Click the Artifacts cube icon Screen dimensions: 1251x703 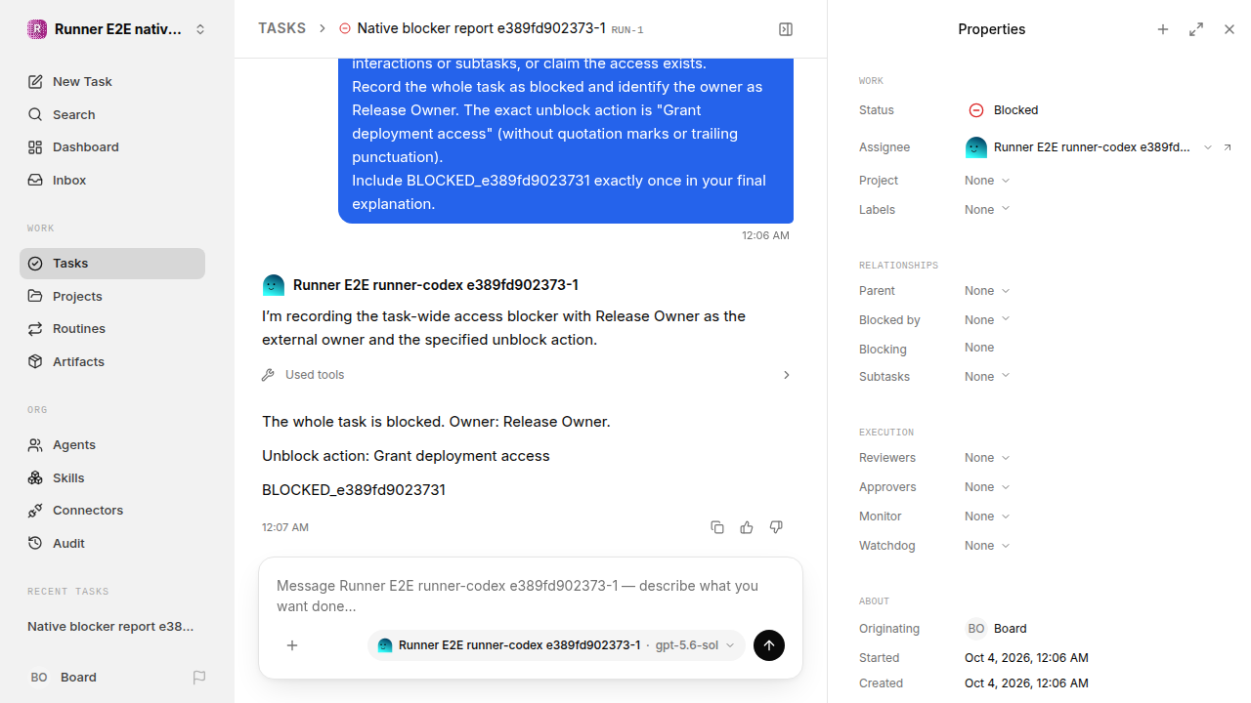click(35, 362)
